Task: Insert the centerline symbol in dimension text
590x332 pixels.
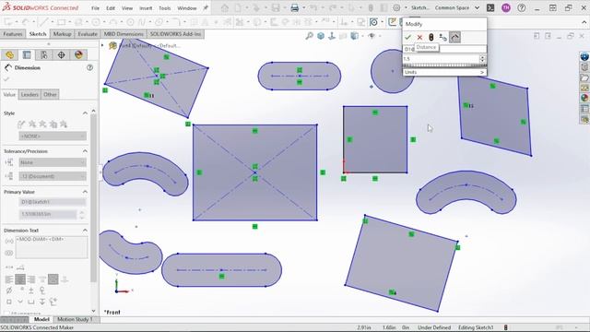Action: pos(42,290)
